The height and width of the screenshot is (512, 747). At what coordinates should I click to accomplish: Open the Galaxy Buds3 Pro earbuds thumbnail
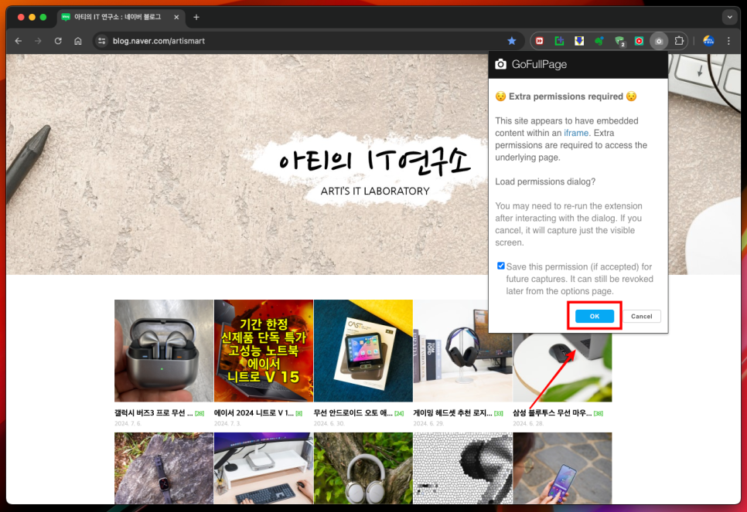164,351
